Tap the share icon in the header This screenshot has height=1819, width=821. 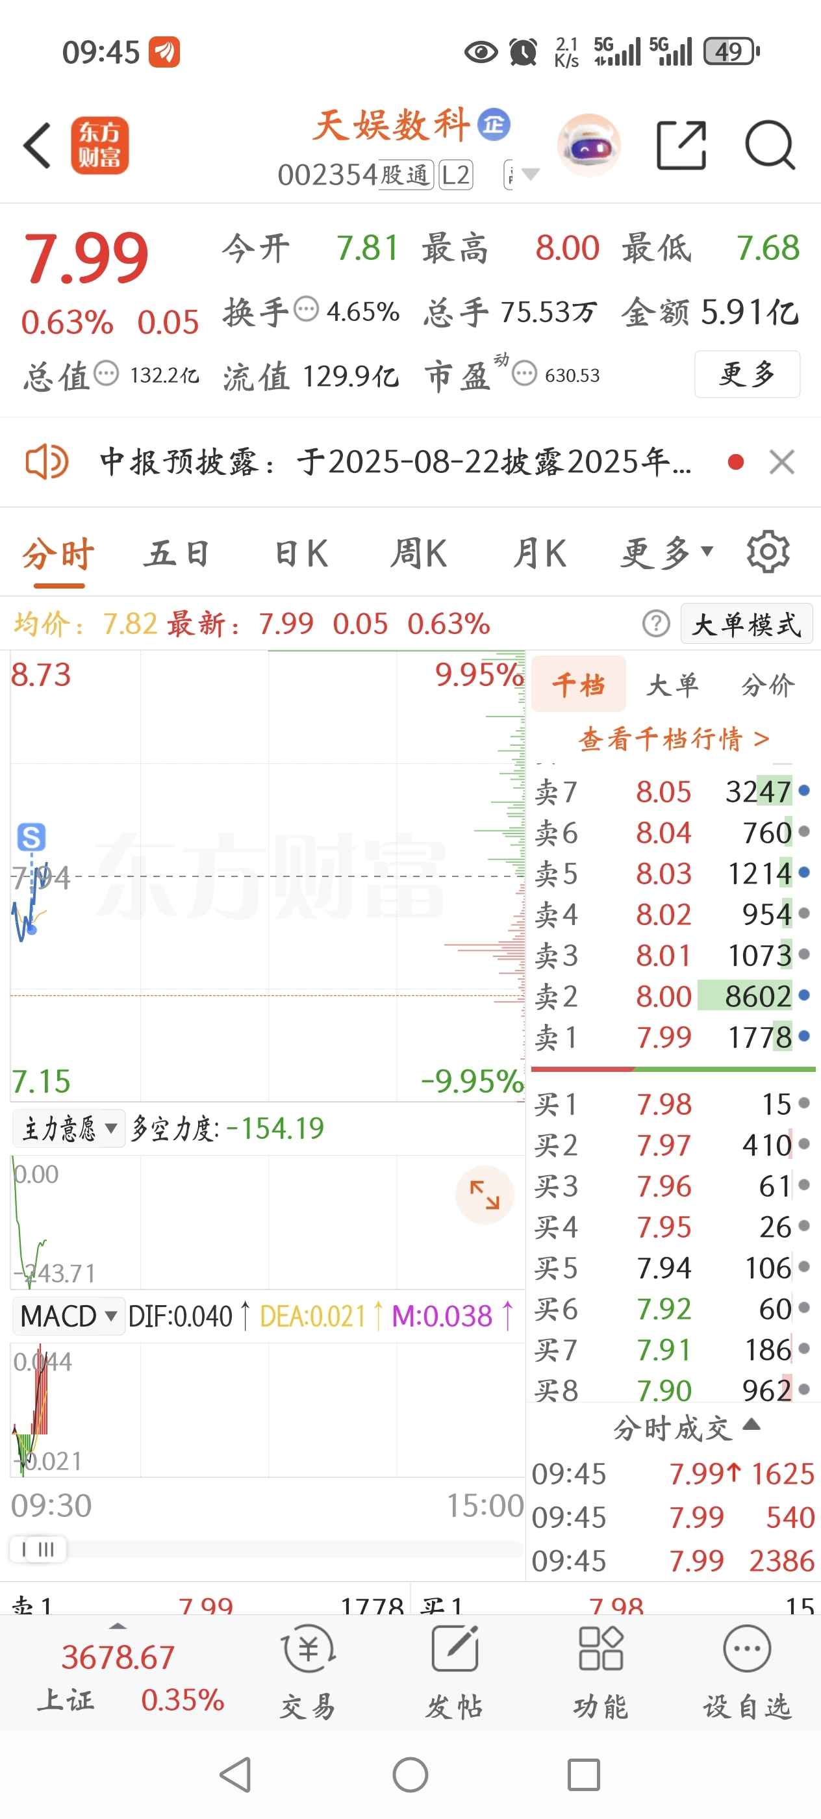tap(681, 146)
